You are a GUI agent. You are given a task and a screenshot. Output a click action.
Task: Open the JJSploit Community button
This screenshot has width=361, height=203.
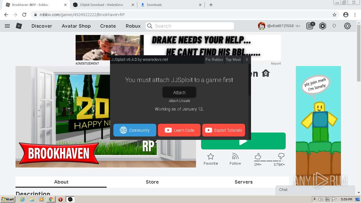pyautogui.click(x=135, y=130)
